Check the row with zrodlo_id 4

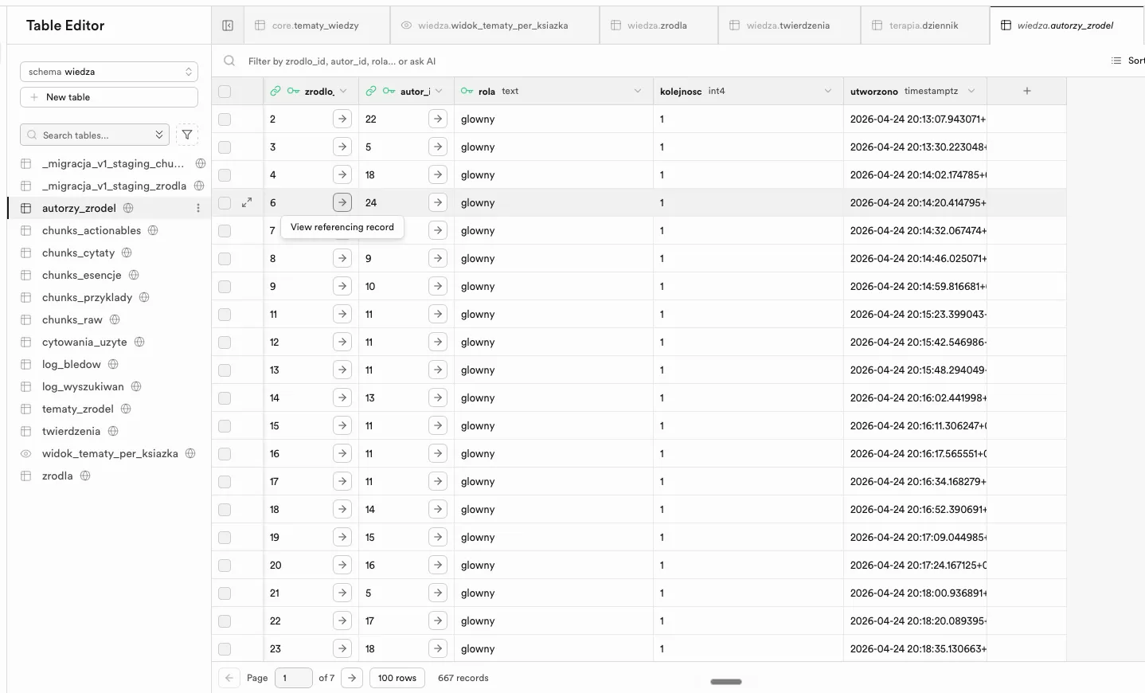coord(225,175)
